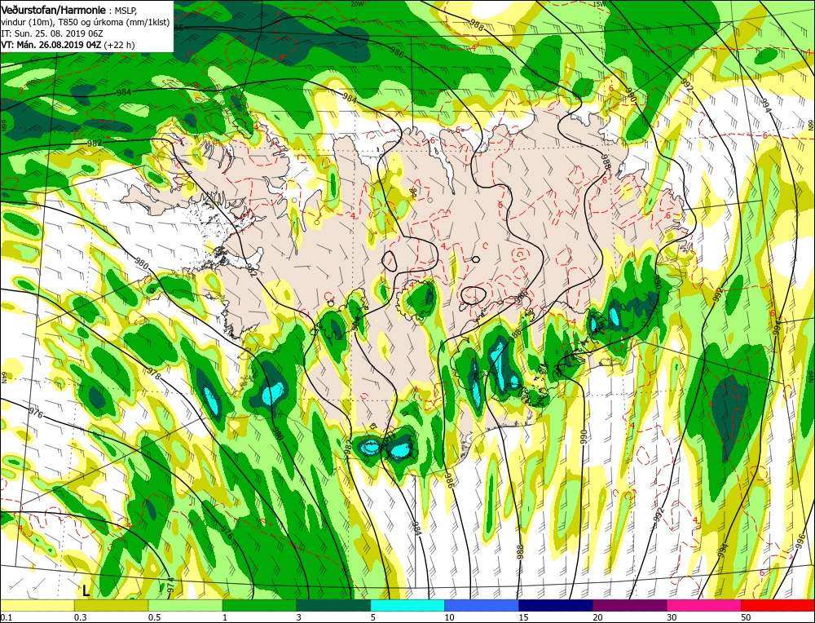Click the legend value "30"

click(672, 617)
